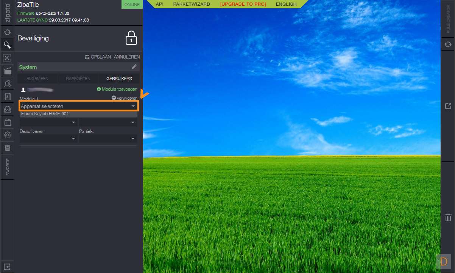The image size is (455, 273).
Task: Open the network devices sidebar icon
Action: pyautogui.click(x=7, y=58)
